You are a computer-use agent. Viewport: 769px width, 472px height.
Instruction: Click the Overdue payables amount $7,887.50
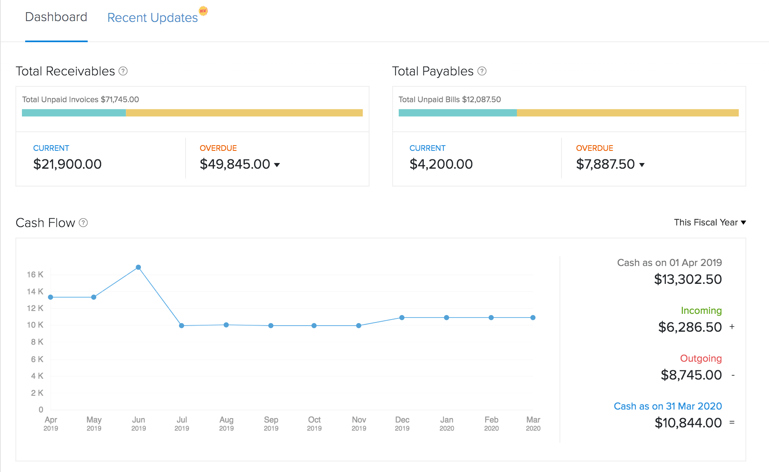pos(605,164)
